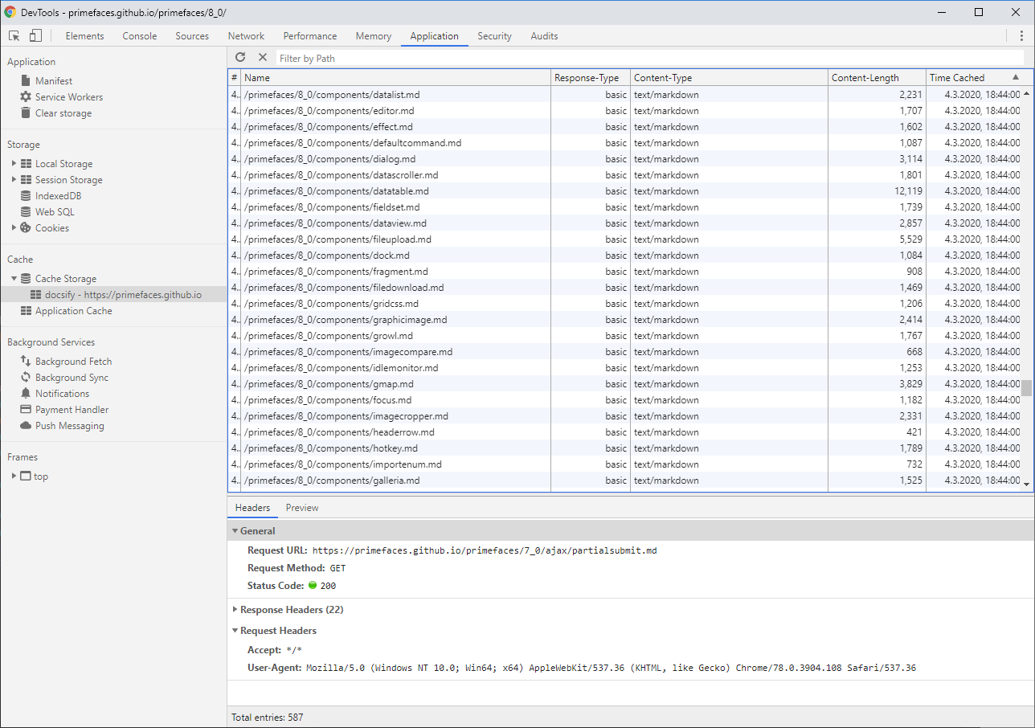Expand the Session Storage tree node
The image size is (1035, 728).
click(x=14, y=180)
